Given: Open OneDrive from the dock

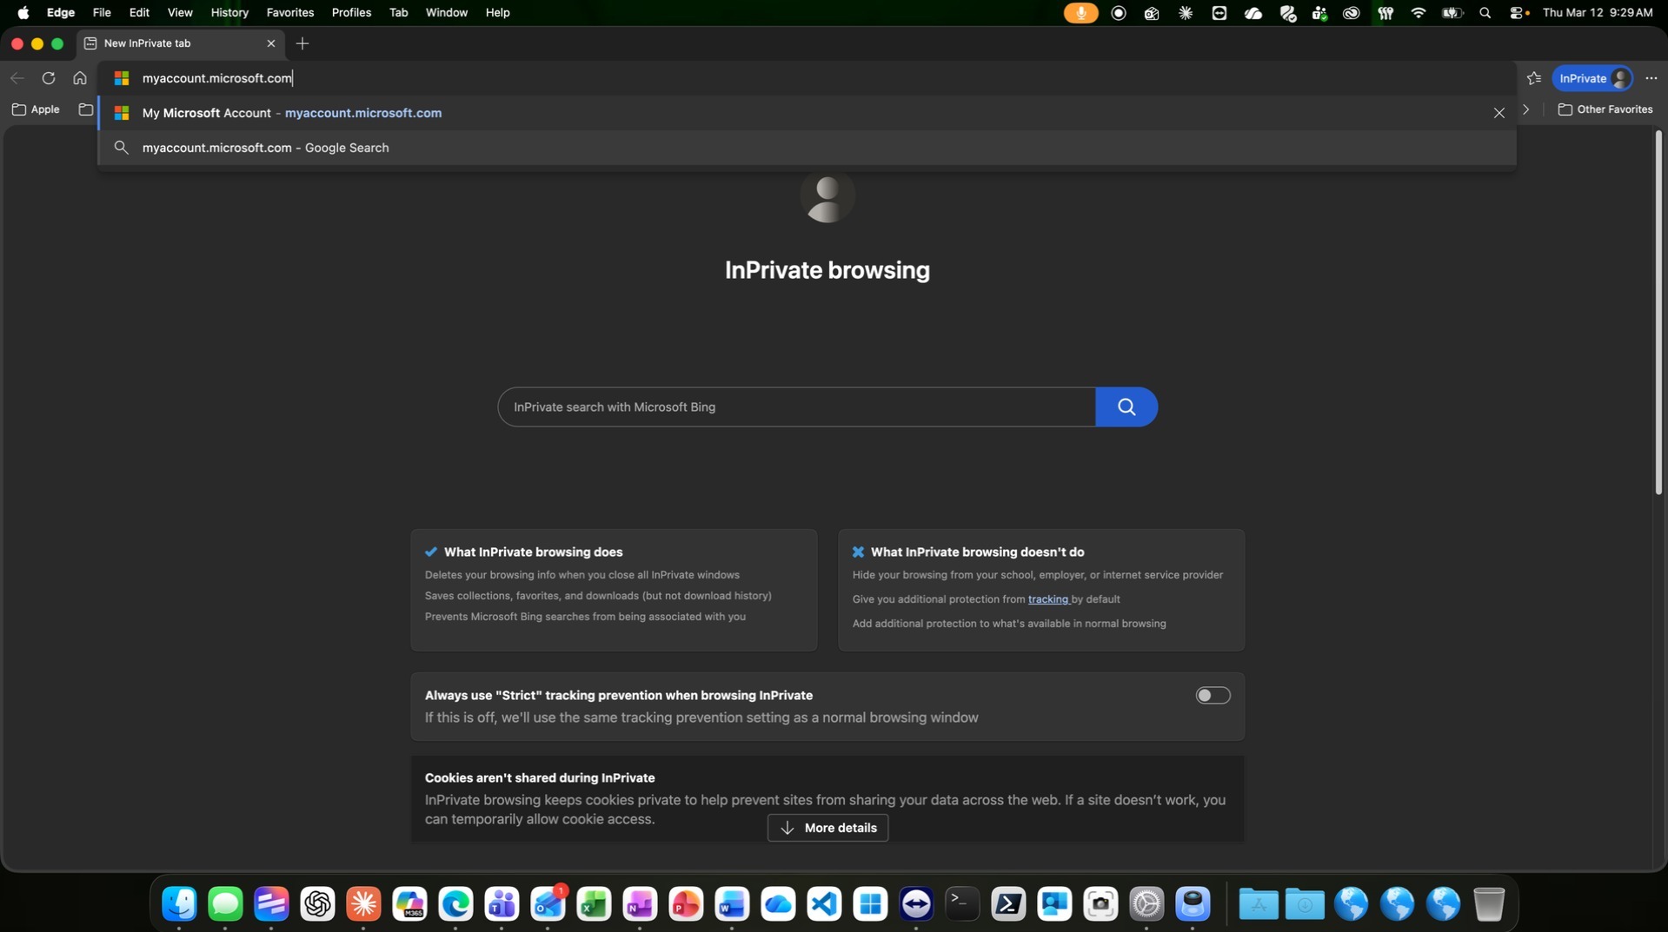Looking at the screenshot, I should click(x=779, y=904).
